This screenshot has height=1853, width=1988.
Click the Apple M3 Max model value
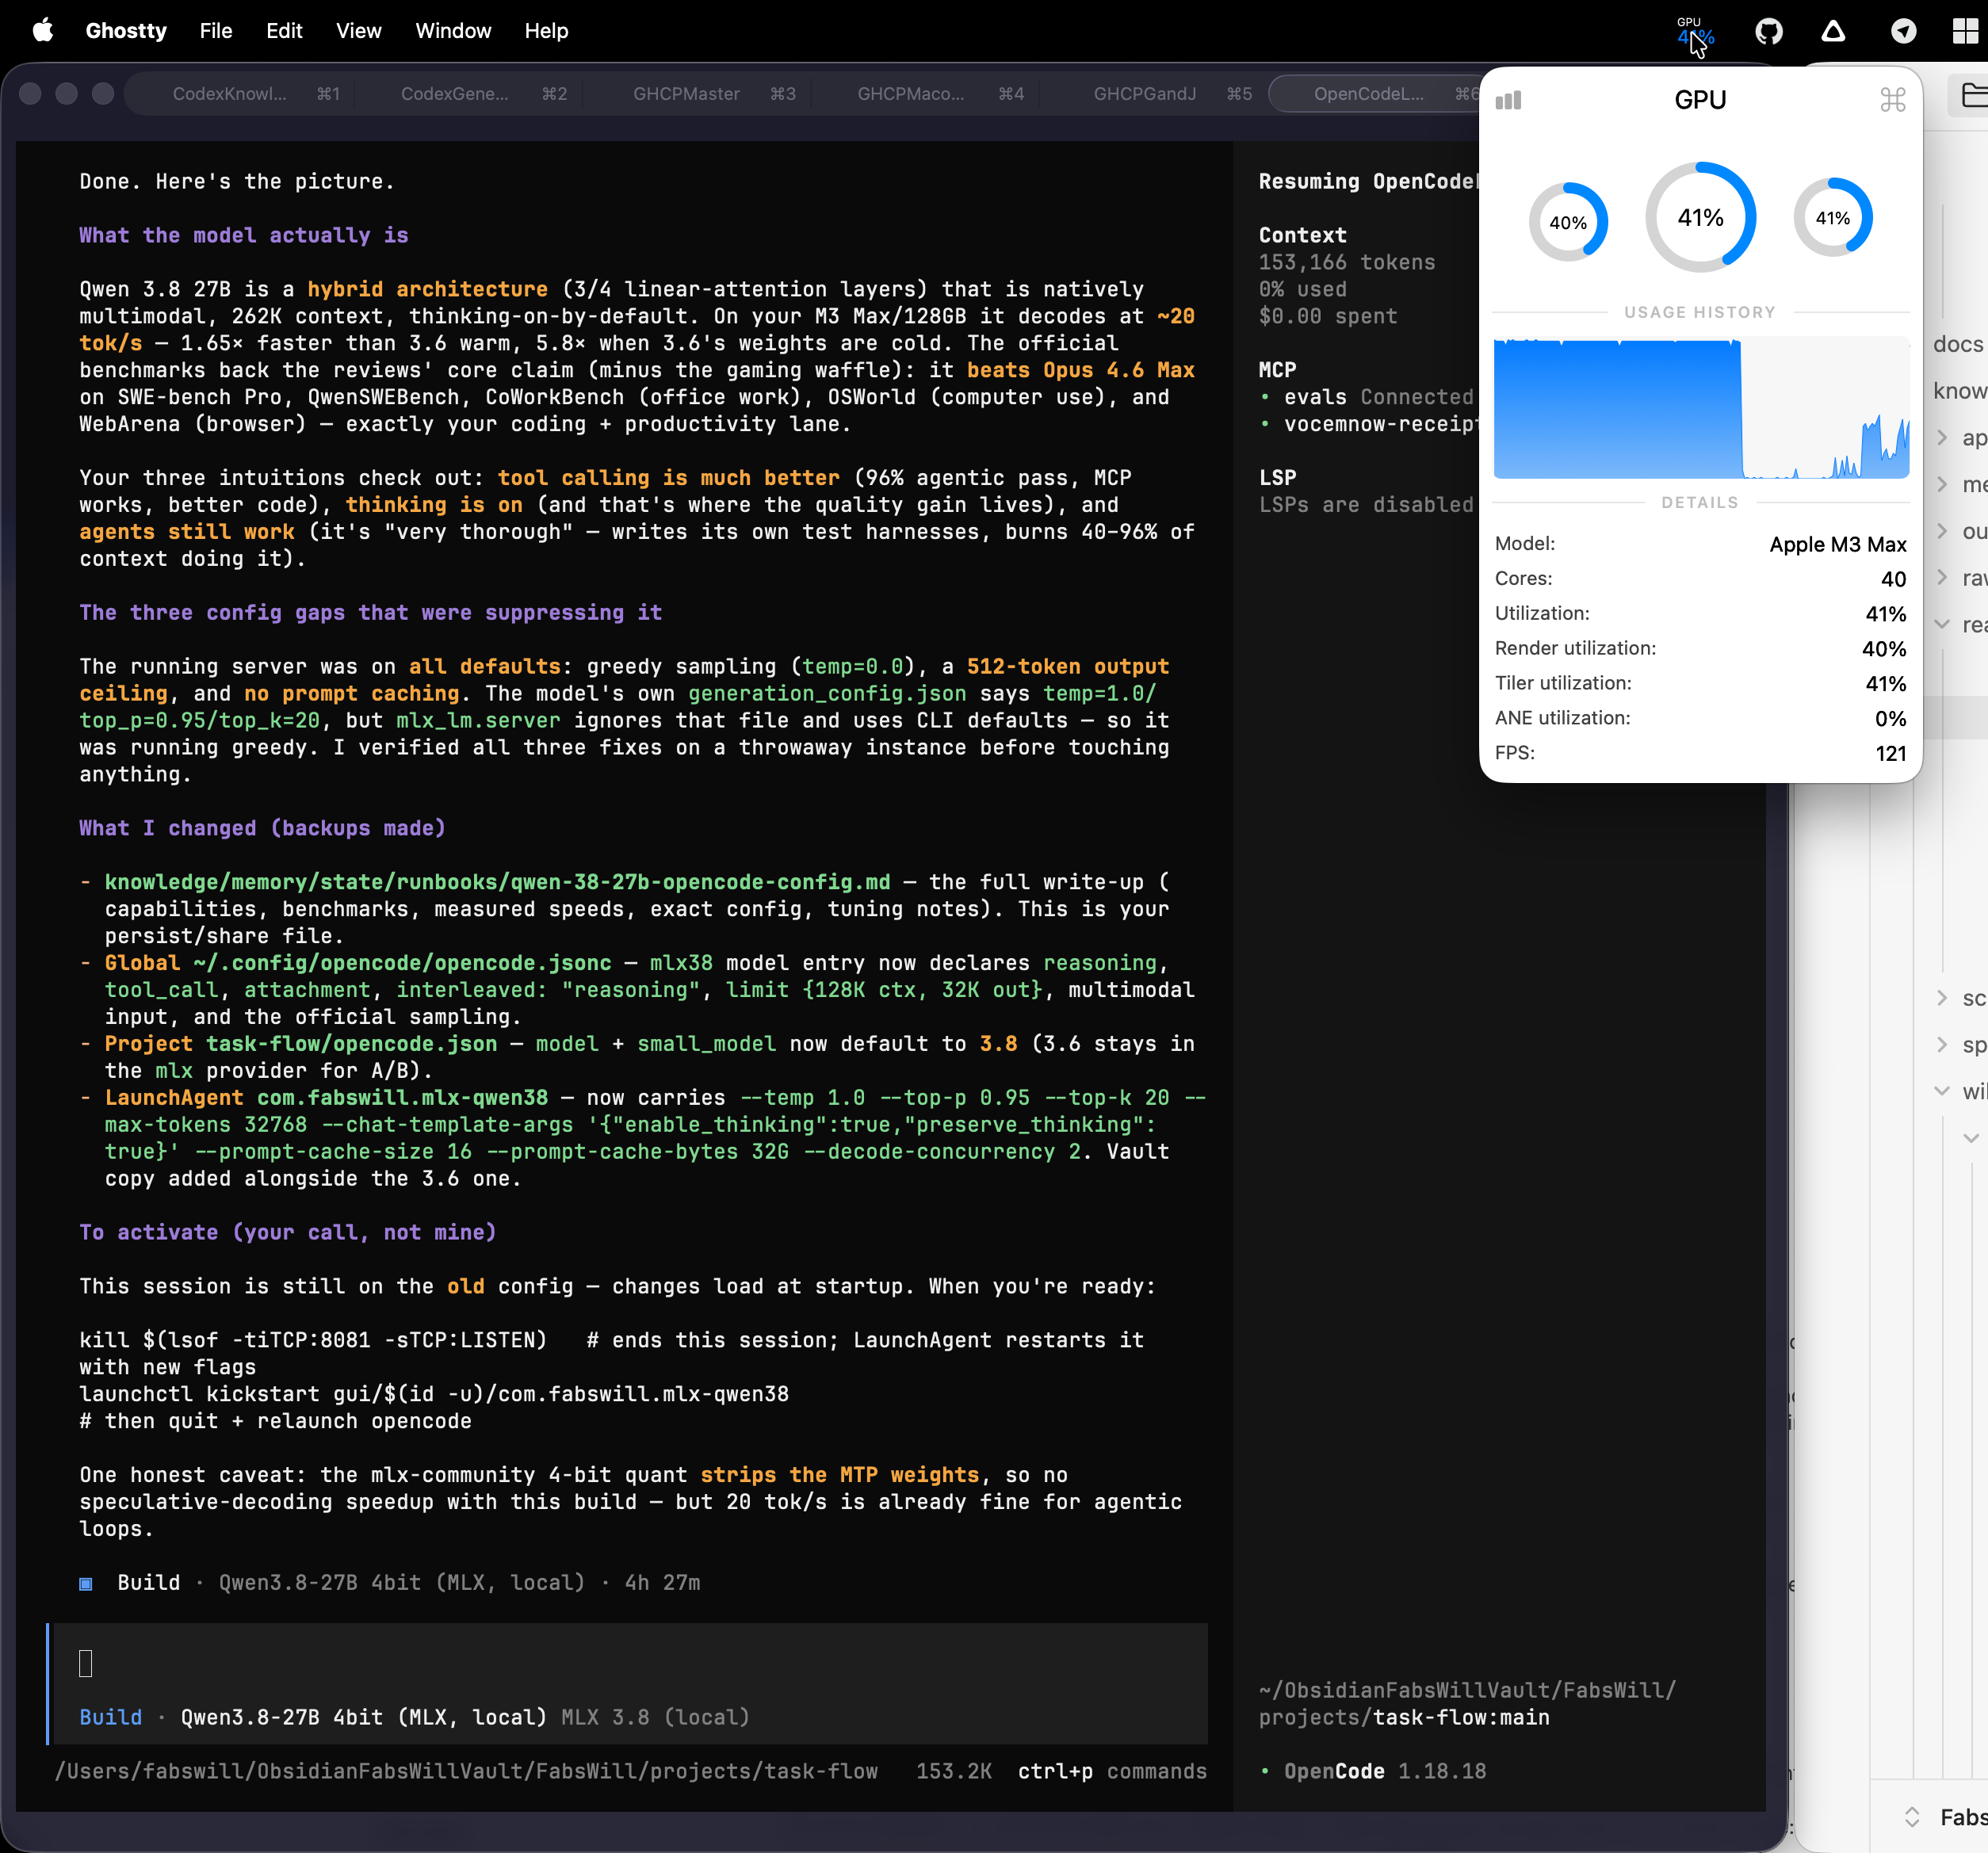click(1838, 544)
